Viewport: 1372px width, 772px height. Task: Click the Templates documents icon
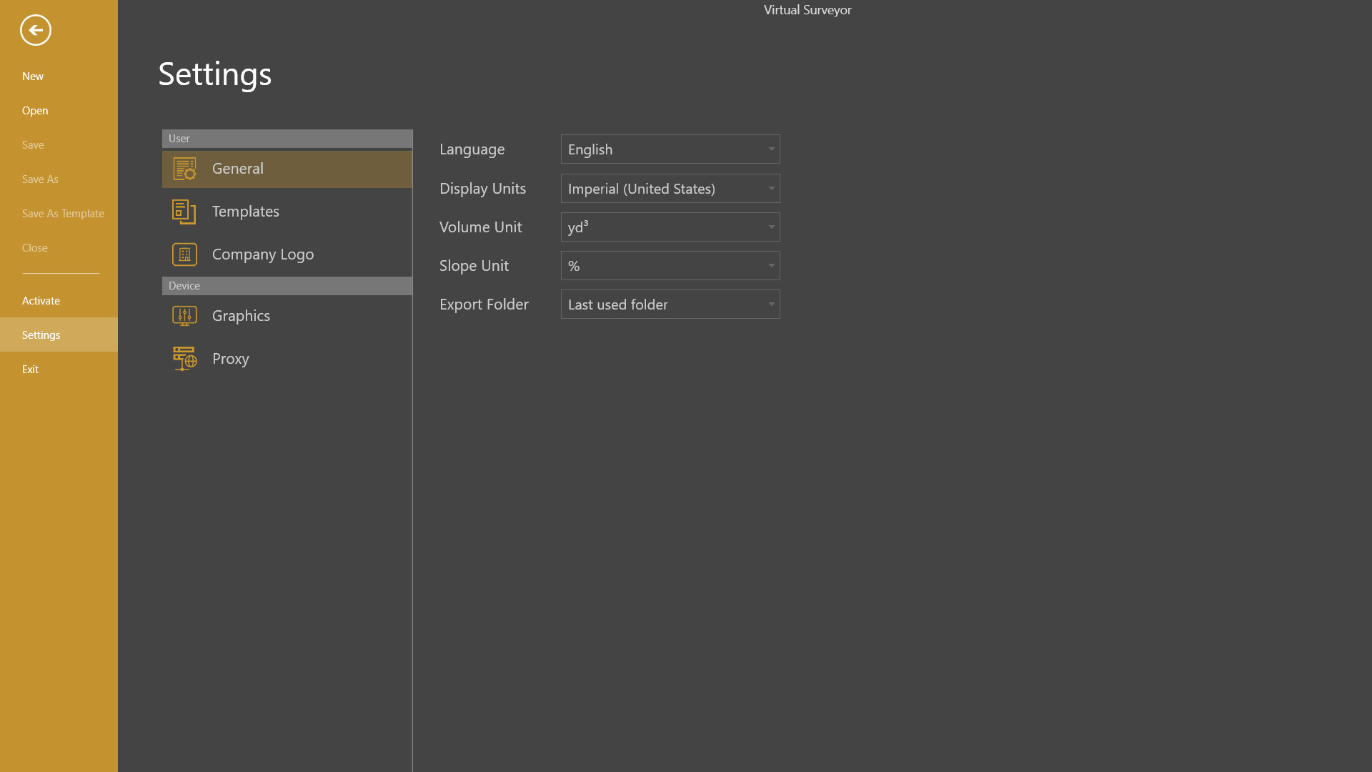[184, 212]
